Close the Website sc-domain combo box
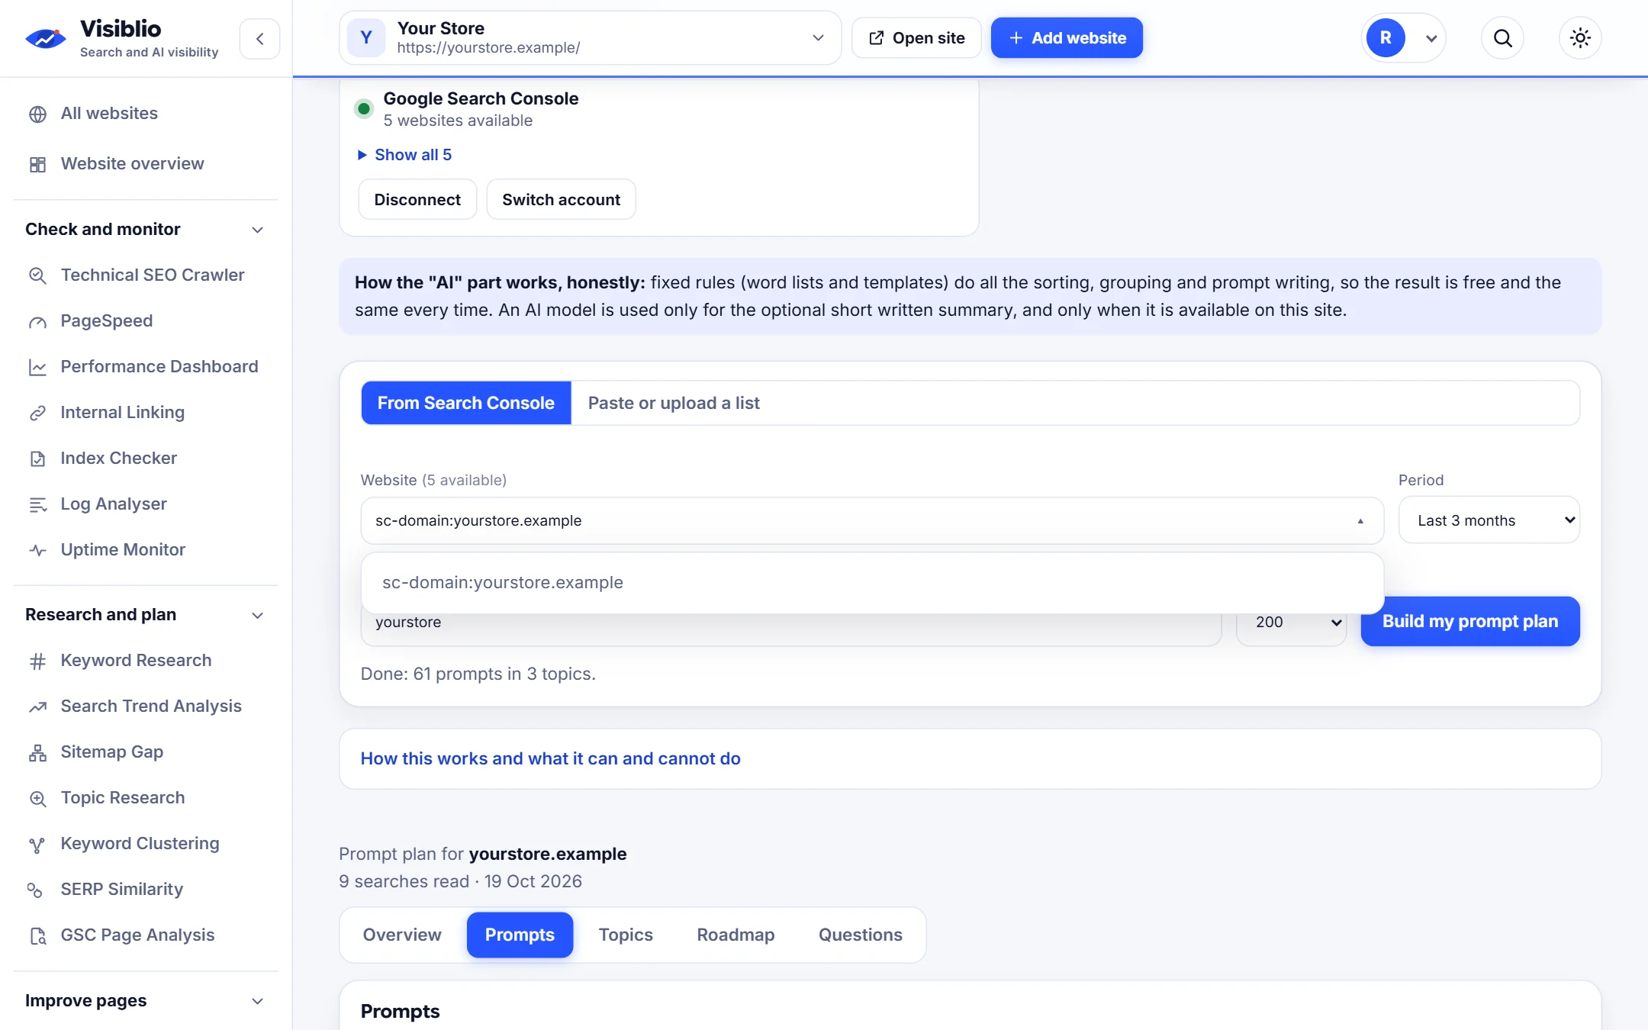Image resolution: width=1648 pixels, height=1030 pixels. [872, 520]
